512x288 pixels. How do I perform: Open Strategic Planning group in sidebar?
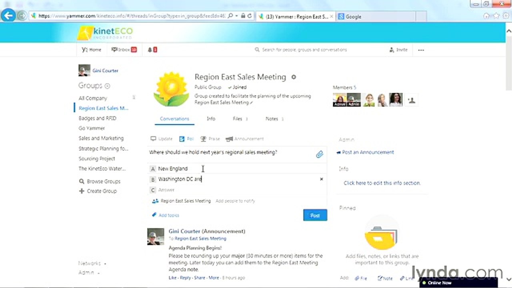tap(103, 149)
